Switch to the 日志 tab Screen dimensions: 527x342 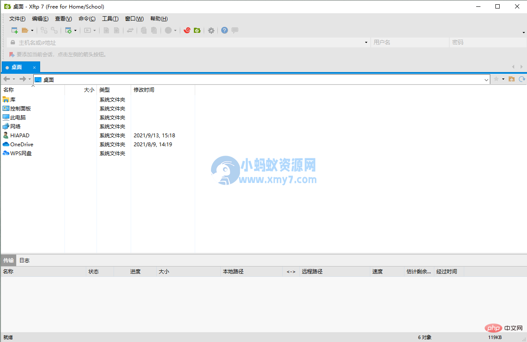(x=24, y=260)
